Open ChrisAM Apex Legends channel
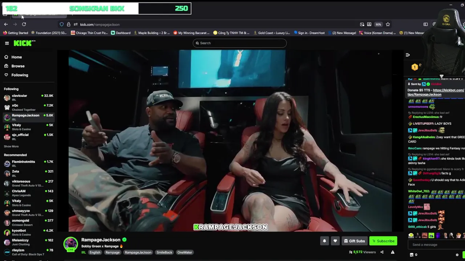 [x=28, y=193]
